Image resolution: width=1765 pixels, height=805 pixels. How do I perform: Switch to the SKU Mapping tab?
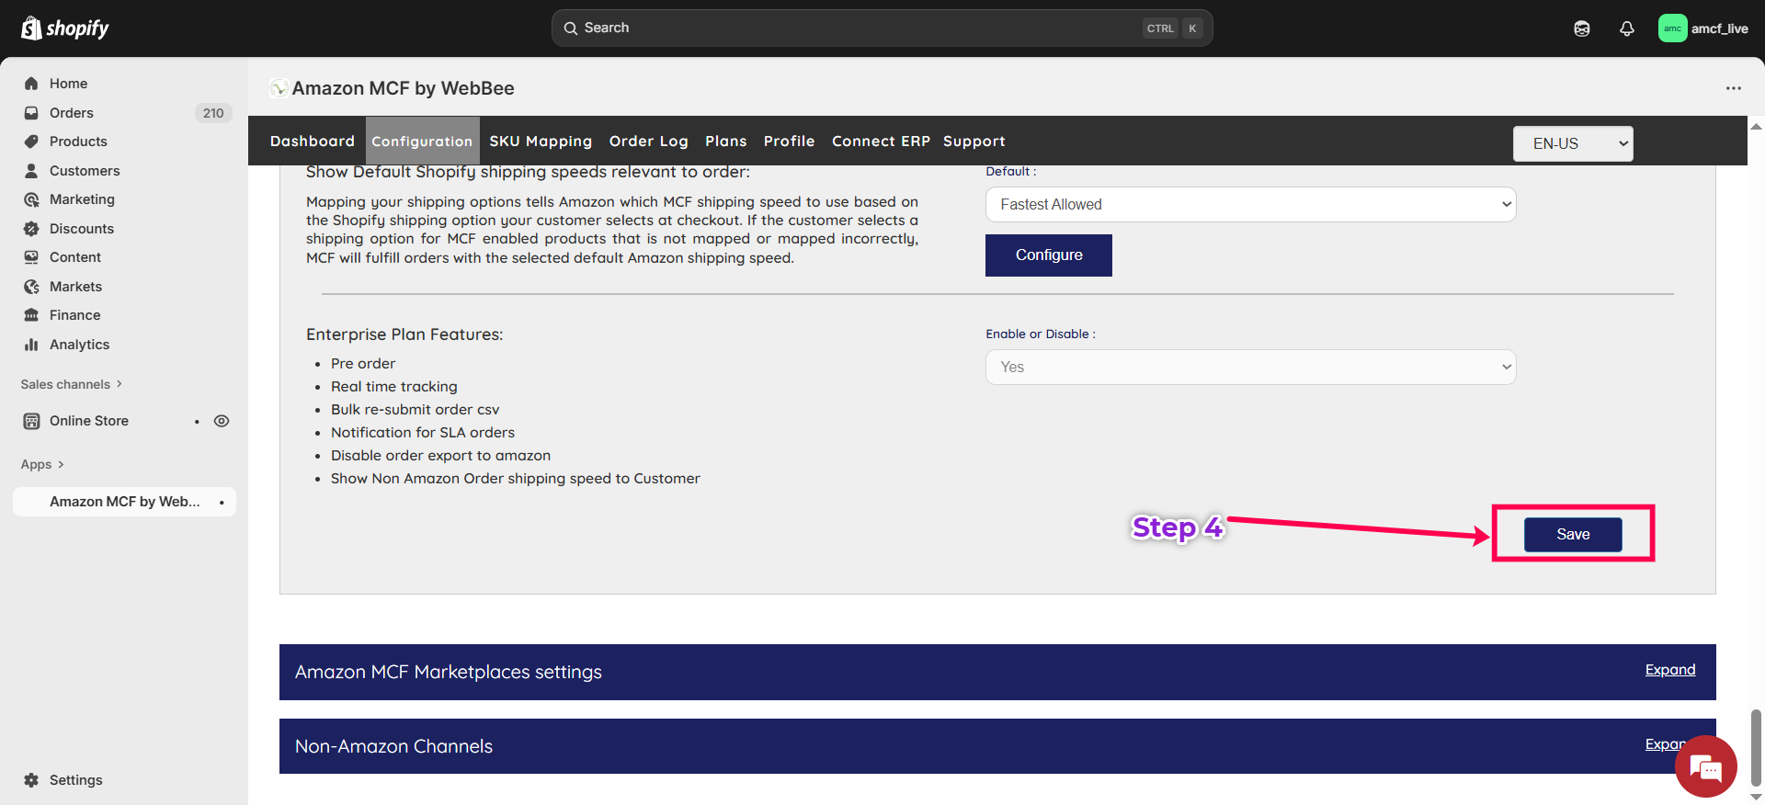541,142
